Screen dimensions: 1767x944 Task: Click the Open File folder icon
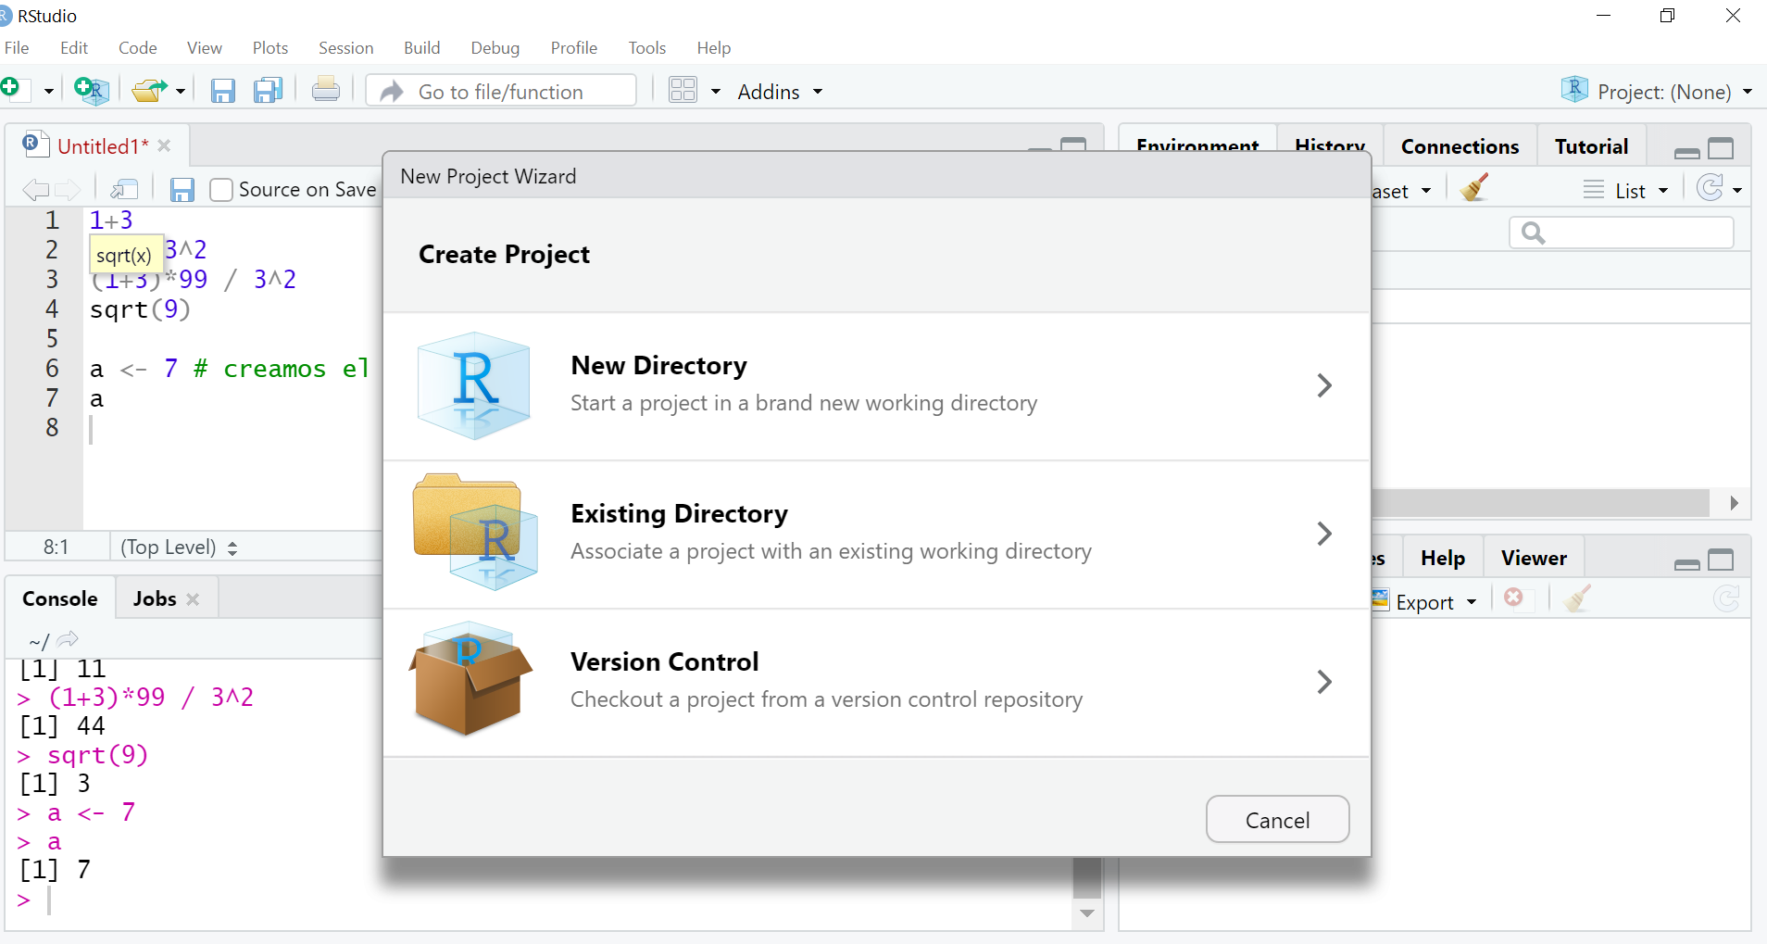click(149, 90)
